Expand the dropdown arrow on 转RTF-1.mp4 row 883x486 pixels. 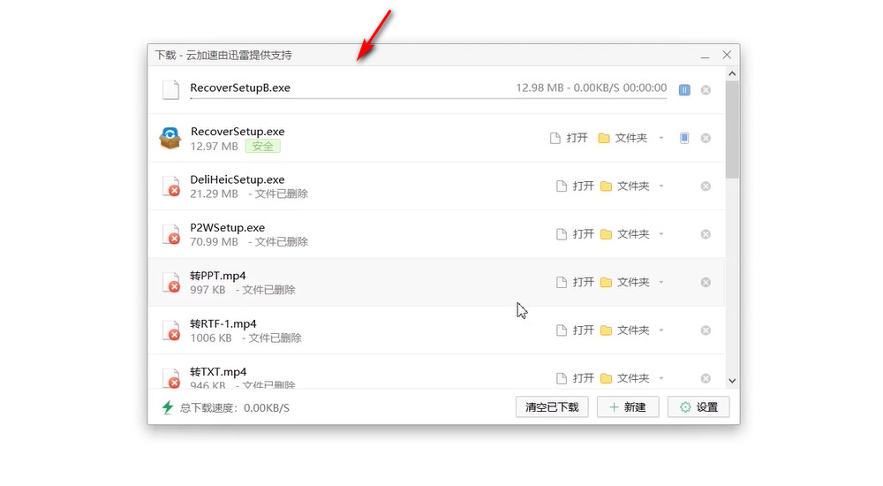click(661, 330)
